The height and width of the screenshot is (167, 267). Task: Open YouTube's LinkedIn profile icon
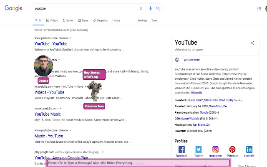(x=249, y=149)
